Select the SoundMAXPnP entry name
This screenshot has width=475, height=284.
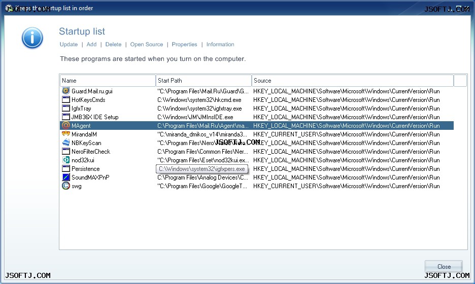(90, 177)
